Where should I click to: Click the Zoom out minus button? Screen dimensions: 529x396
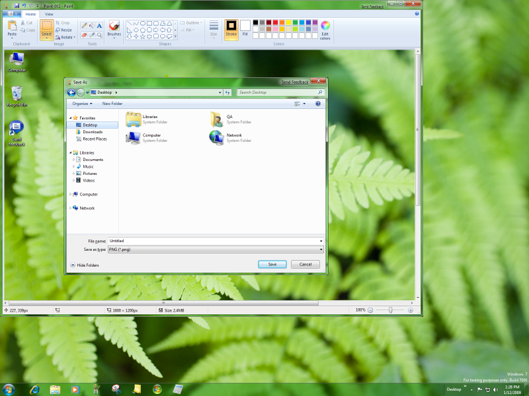370,310
